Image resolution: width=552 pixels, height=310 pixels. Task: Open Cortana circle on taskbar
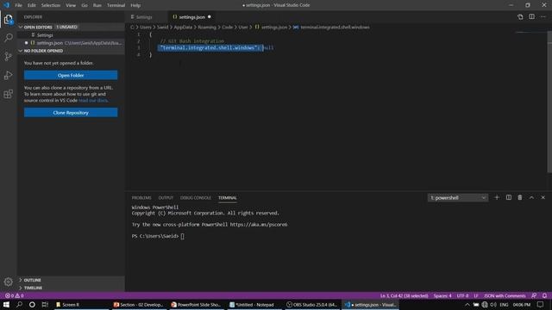click(x=32, y=304)
